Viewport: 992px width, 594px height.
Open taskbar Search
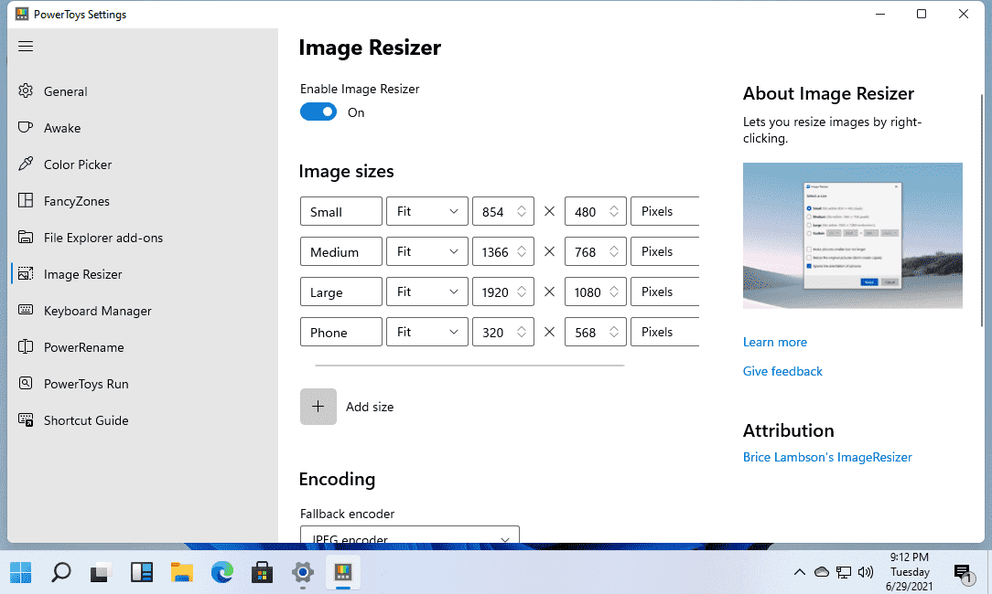[x=60, y=572]
